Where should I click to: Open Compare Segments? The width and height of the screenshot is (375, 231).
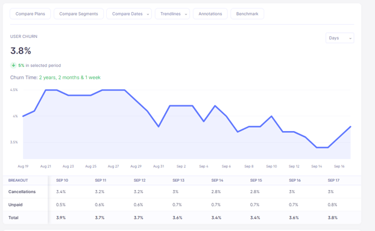coord(78,14)
